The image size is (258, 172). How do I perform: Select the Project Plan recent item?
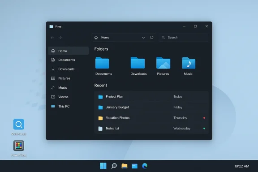pyautogui.click(x=151, y=97)
